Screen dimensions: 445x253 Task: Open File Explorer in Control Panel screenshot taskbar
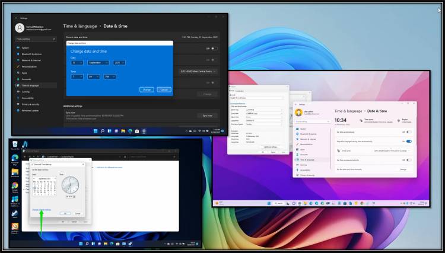pyautogui.click(x=106, y=244)
